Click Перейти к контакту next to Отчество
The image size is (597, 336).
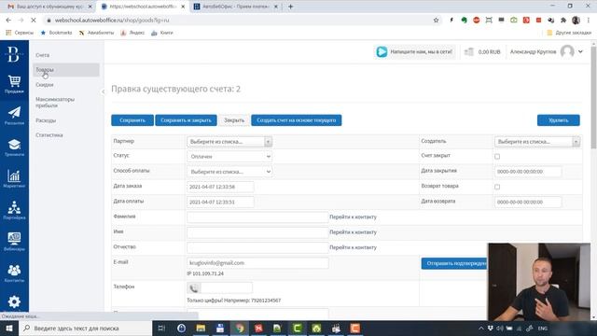(x=353, y=247)
